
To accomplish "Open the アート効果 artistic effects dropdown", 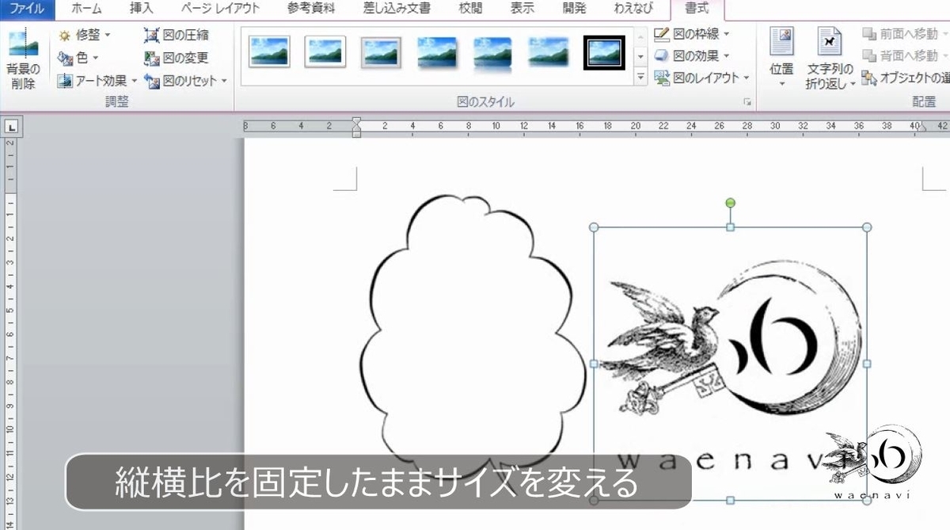I will coord(97,80).
